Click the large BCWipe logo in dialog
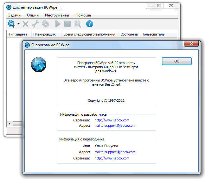205x181 pixels. [x=39, y=65]
